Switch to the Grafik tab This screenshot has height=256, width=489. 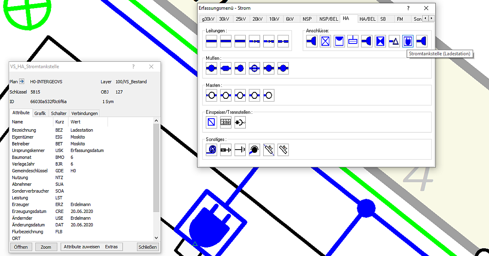pos(40,113)
